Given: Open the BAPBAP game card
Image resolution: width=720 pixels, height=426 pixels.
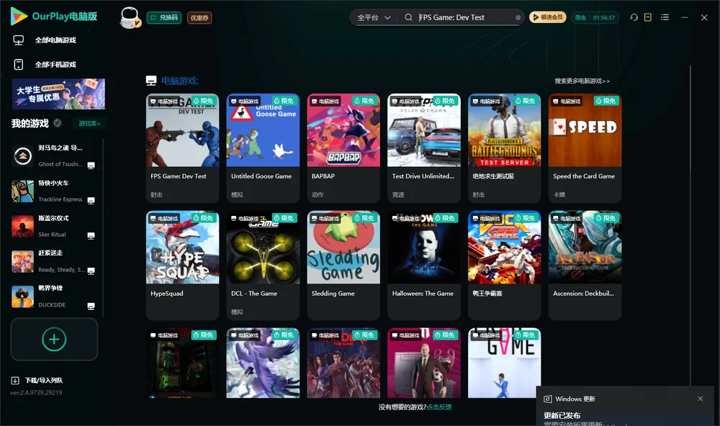Looking at the screenshot, I should [x=343, y=148].
